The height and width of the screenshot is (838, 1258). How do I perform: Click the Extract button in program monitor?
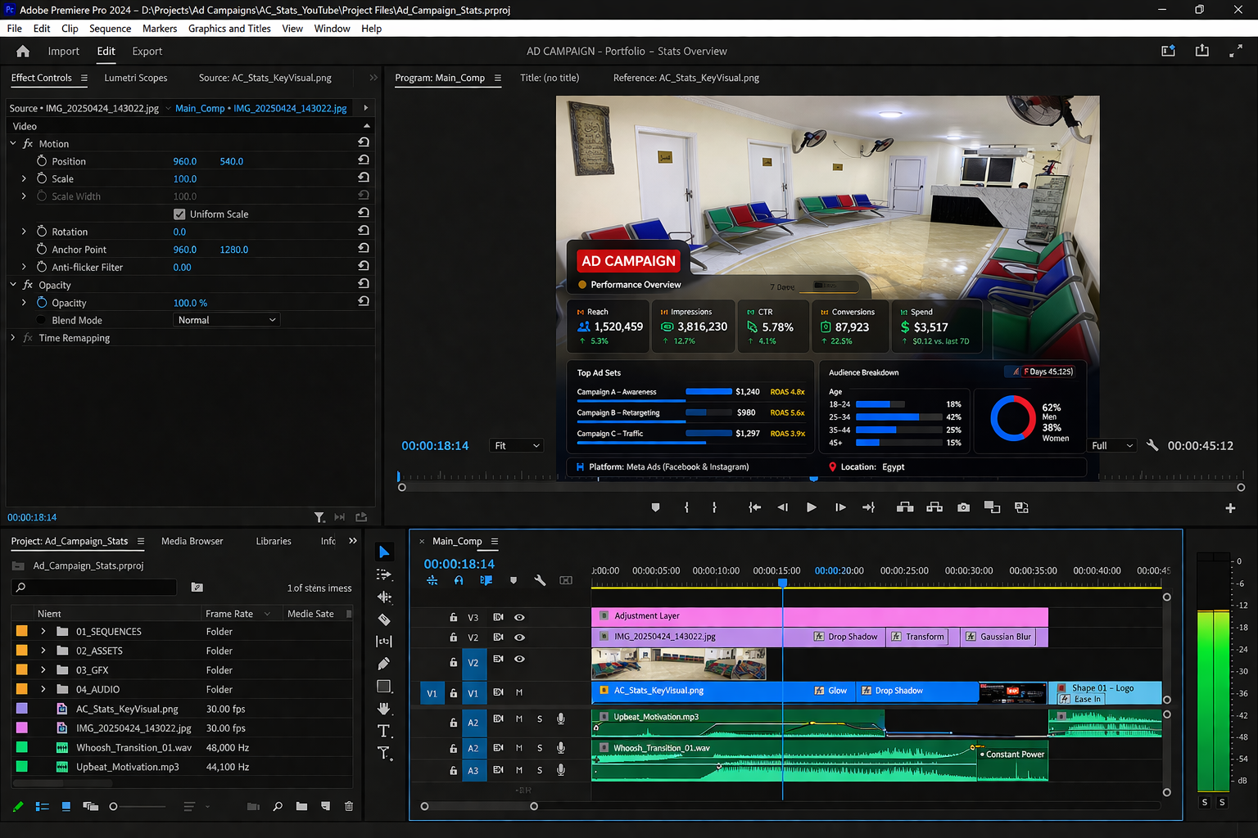pyautogui.click(x=934, y=507)
